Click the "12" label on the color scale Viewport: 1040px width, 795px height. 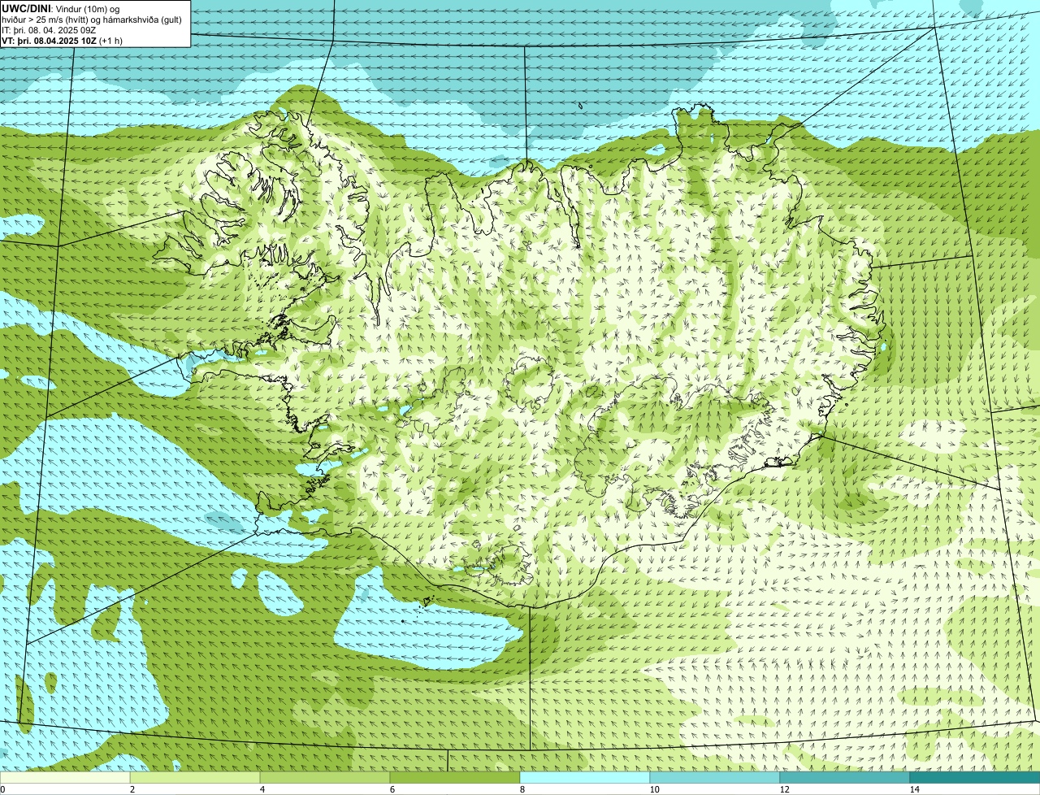pyautogui.click(x=784, y=789)
